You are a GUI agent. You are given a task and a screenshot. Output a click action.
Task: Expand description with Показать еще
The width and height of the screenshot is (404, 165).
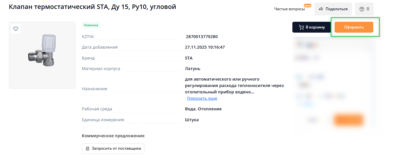(x=202, y=98)
